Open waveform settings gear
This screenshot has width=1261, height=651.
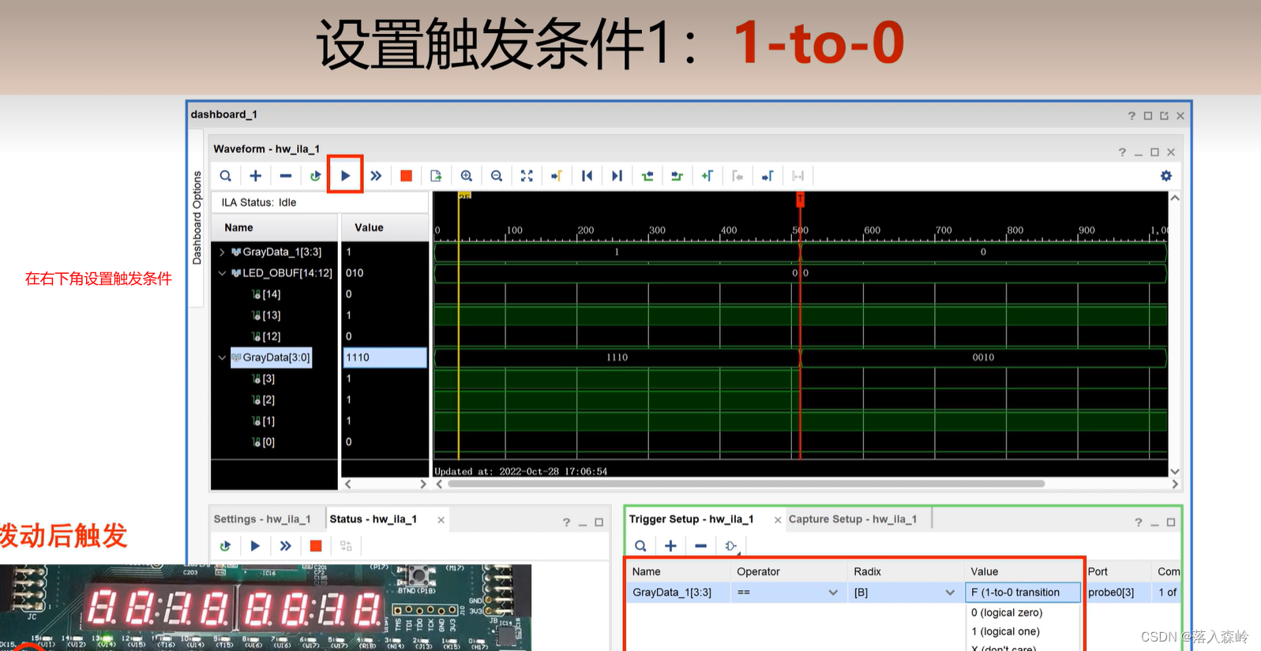click(x=1166, y=176)
